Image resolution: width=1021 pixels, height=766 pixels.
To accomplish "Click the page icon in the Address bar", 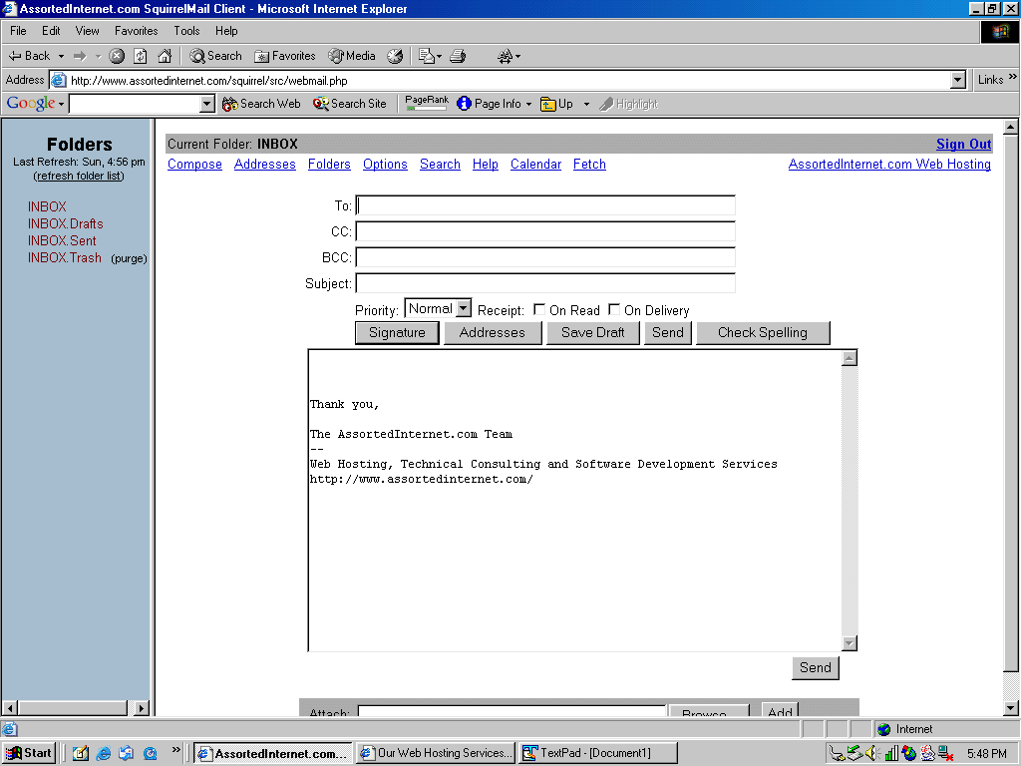I will pyautogui.click(x=59, y=80).
